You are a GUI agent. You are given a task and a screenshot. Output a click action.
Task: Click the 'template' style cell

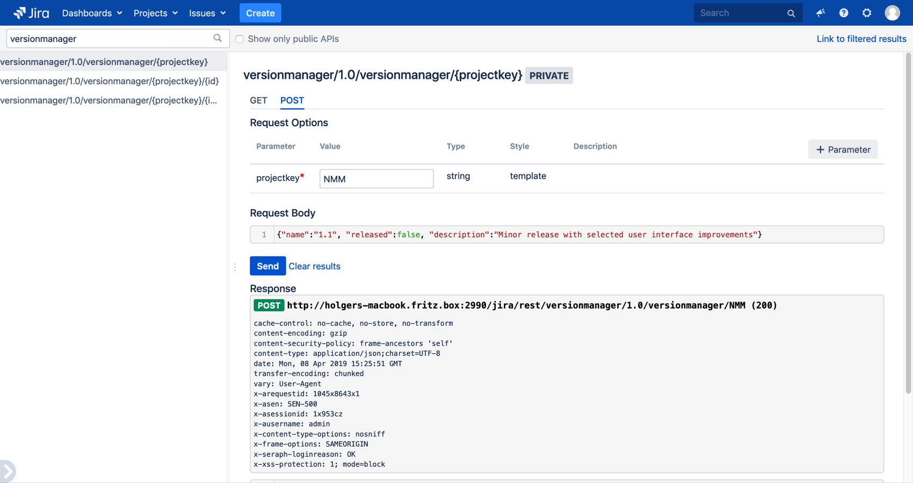click(x=528, y=176)
